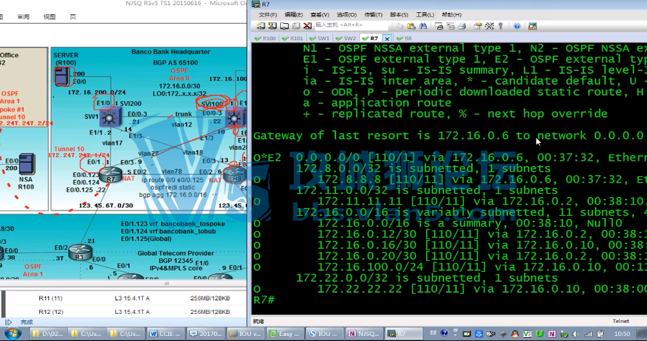The width and height of the screenshot is (647, 341).
Task: Open Session Options toolbar icon
Action: tap(478, 26)
